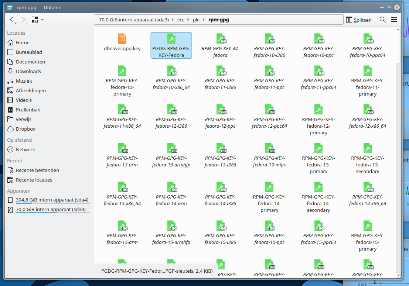Click the file name 'RPM-GPG-KEY-fedora-13-armhfp'
This screenshot has height=286, width=409.
click(171, 162)
